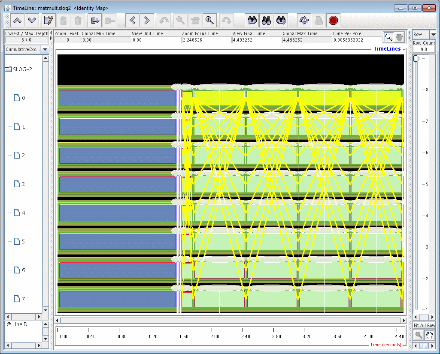Select timeline row 3 in tree
Viewport: 440px width, 354px height.
point(20,184)
